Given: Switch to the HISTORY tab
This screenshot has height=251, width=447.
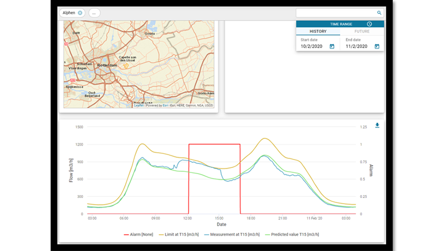Looking at the screenshot, I should tap(318, 31).
